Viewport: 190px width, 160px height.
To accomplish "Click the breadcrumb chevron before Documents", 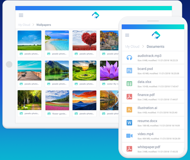I will (143, 46).
